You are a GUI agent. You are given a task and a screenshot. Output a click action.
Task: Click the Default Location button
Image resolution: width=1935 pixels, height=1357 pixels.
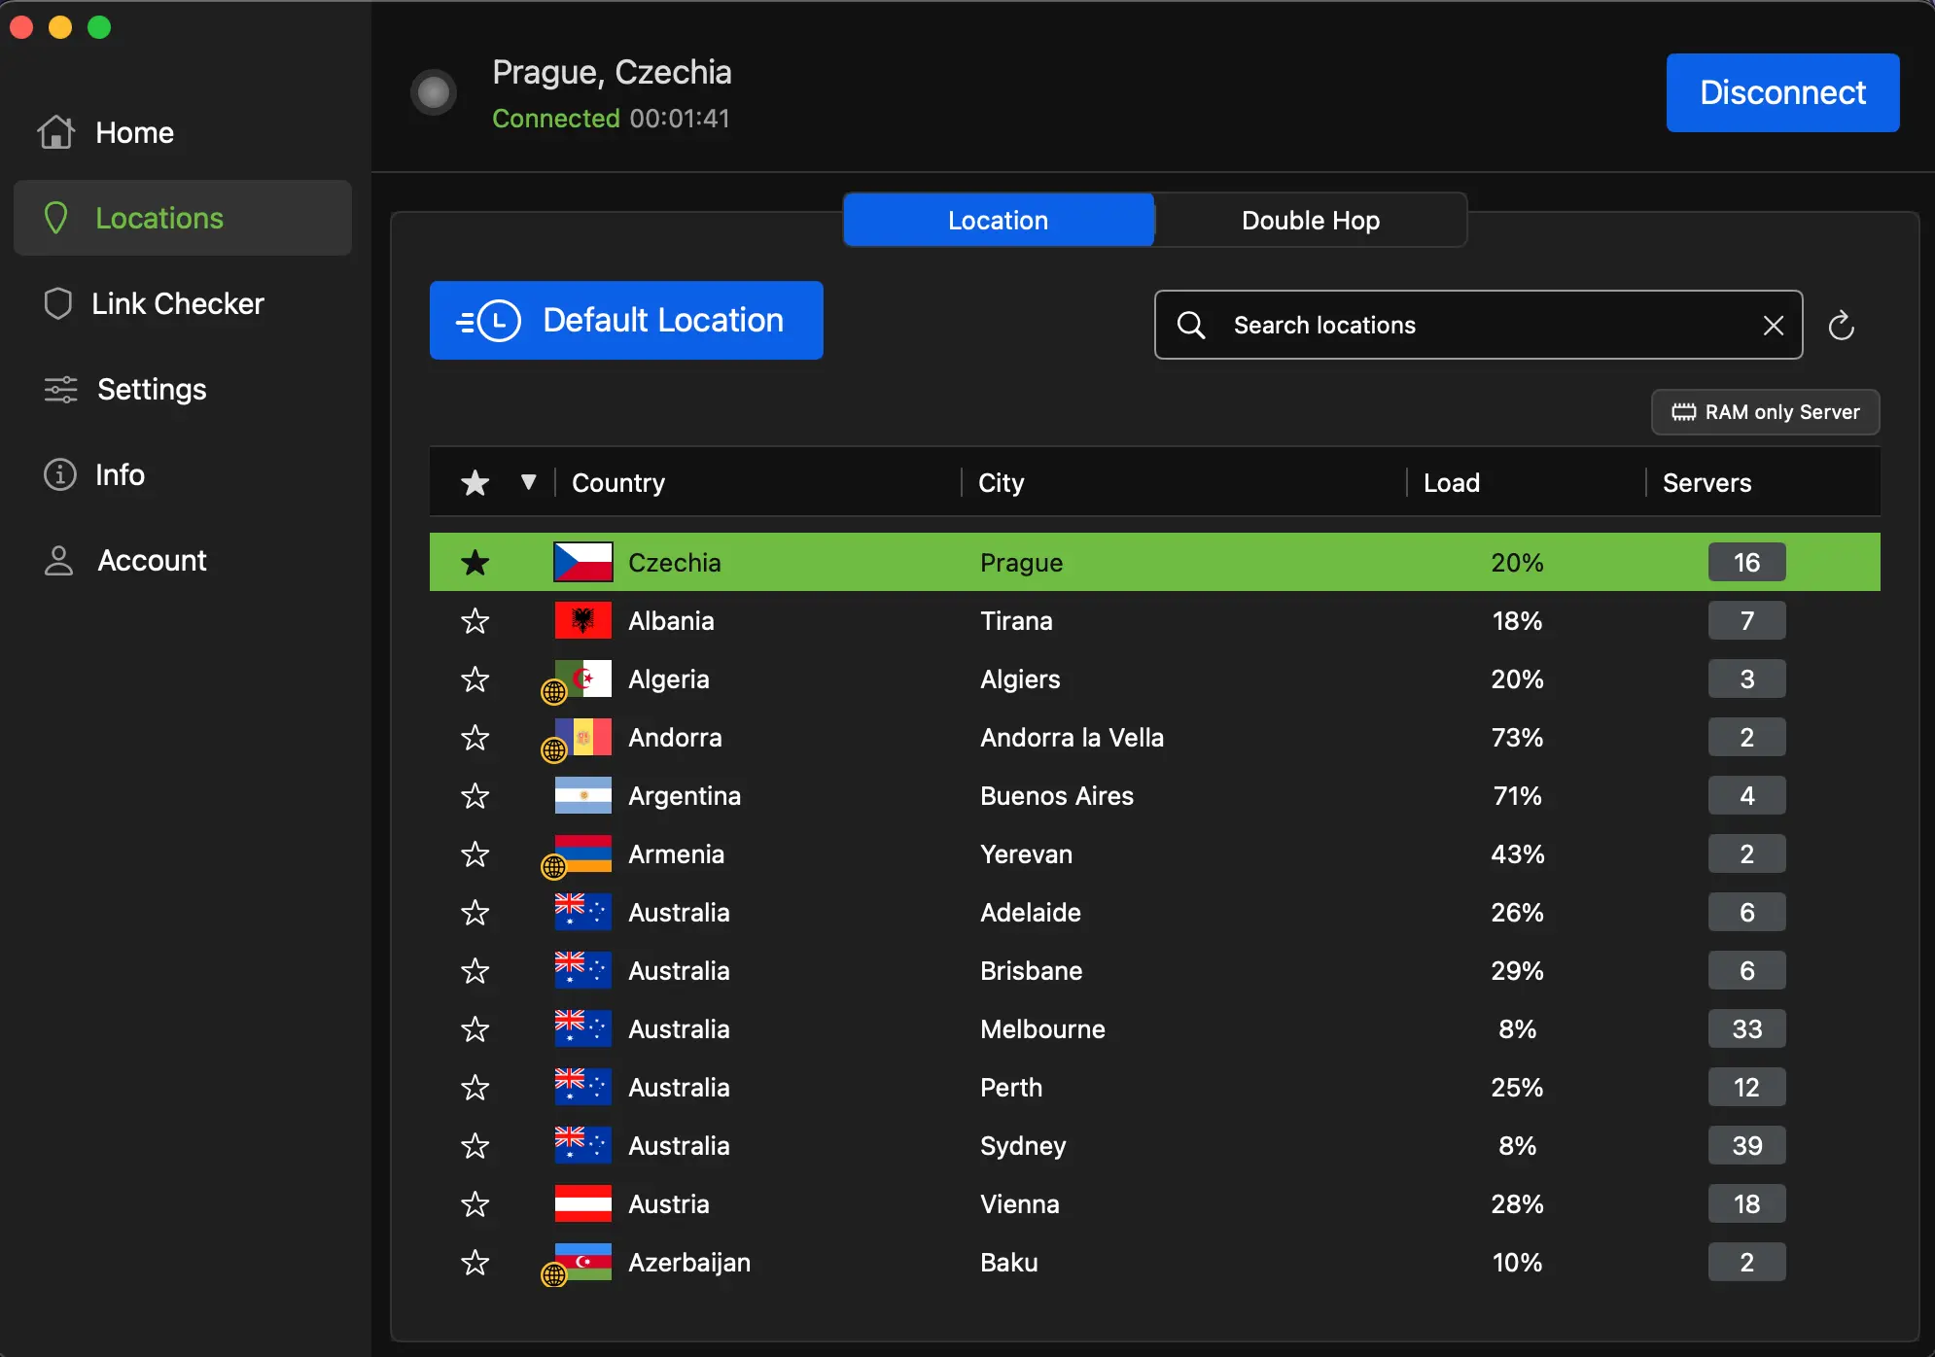tap(626, 320)
